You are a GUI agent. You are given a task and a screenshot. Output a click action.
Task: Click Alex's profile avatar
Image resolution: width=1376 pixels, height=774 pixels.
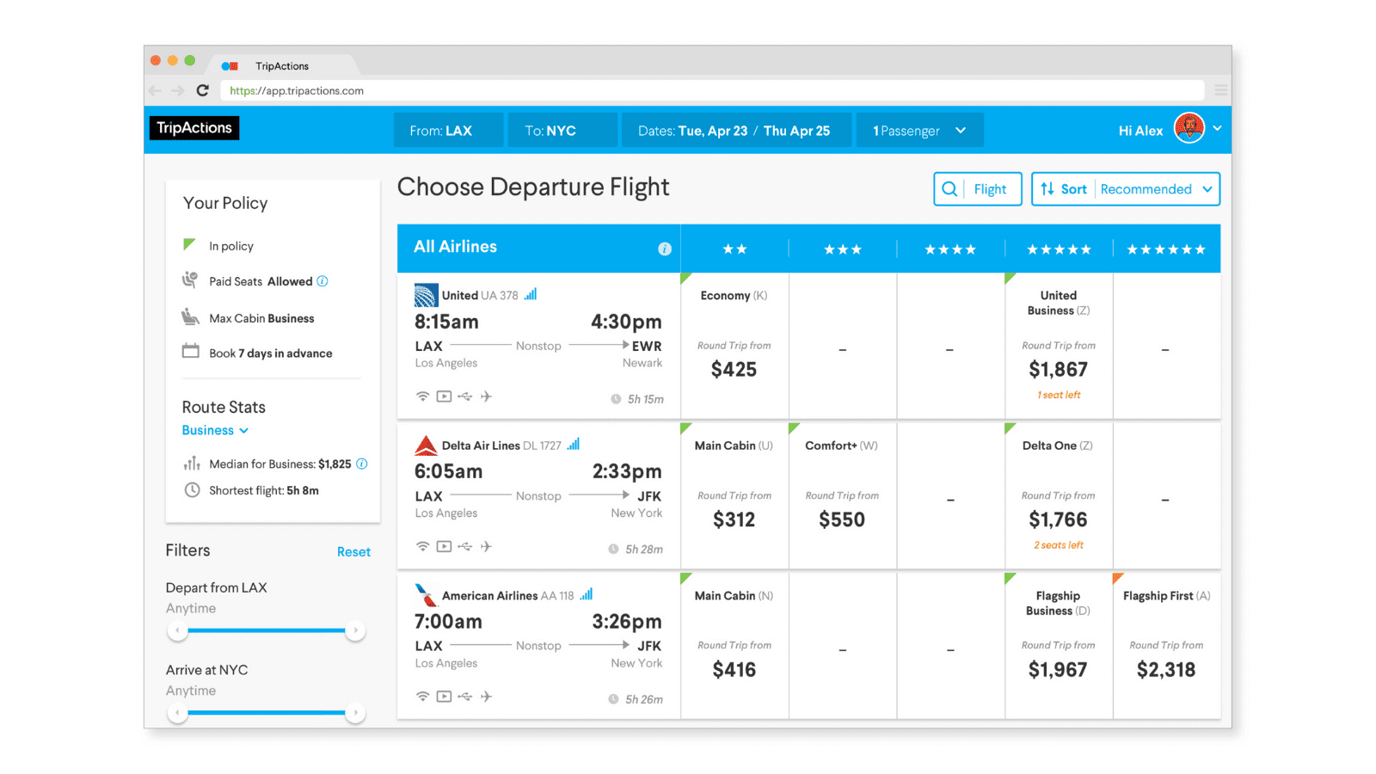tap(1189, 129)
